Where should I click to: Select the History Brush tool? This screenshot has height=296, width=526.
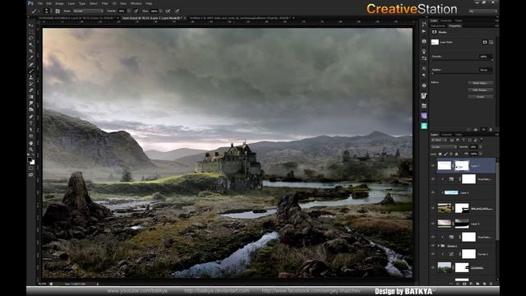pos(31,84)
